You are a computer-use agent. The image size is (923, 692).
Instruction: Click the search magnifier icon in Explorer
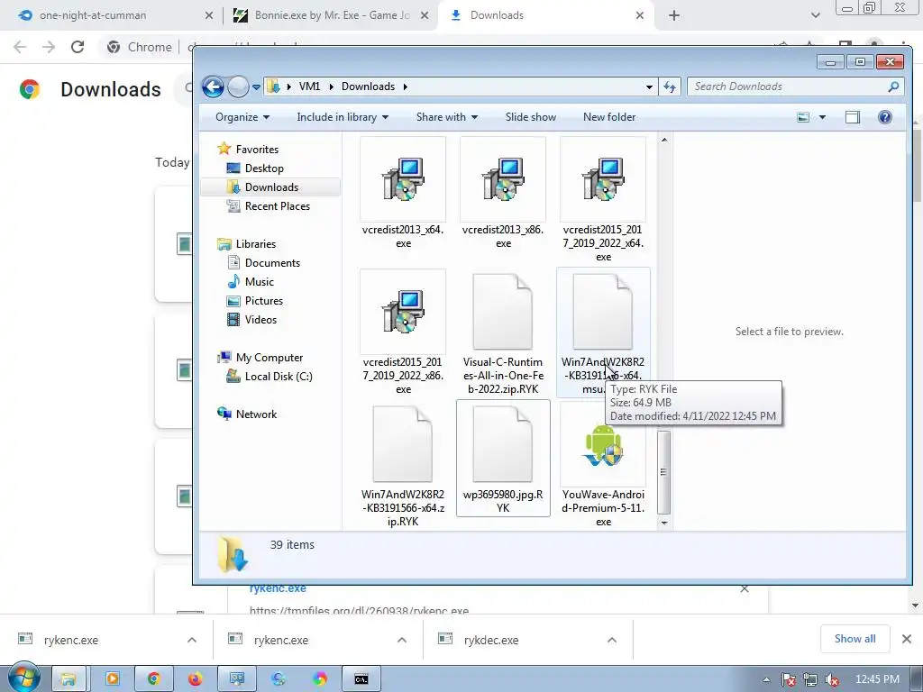[893, 86]
